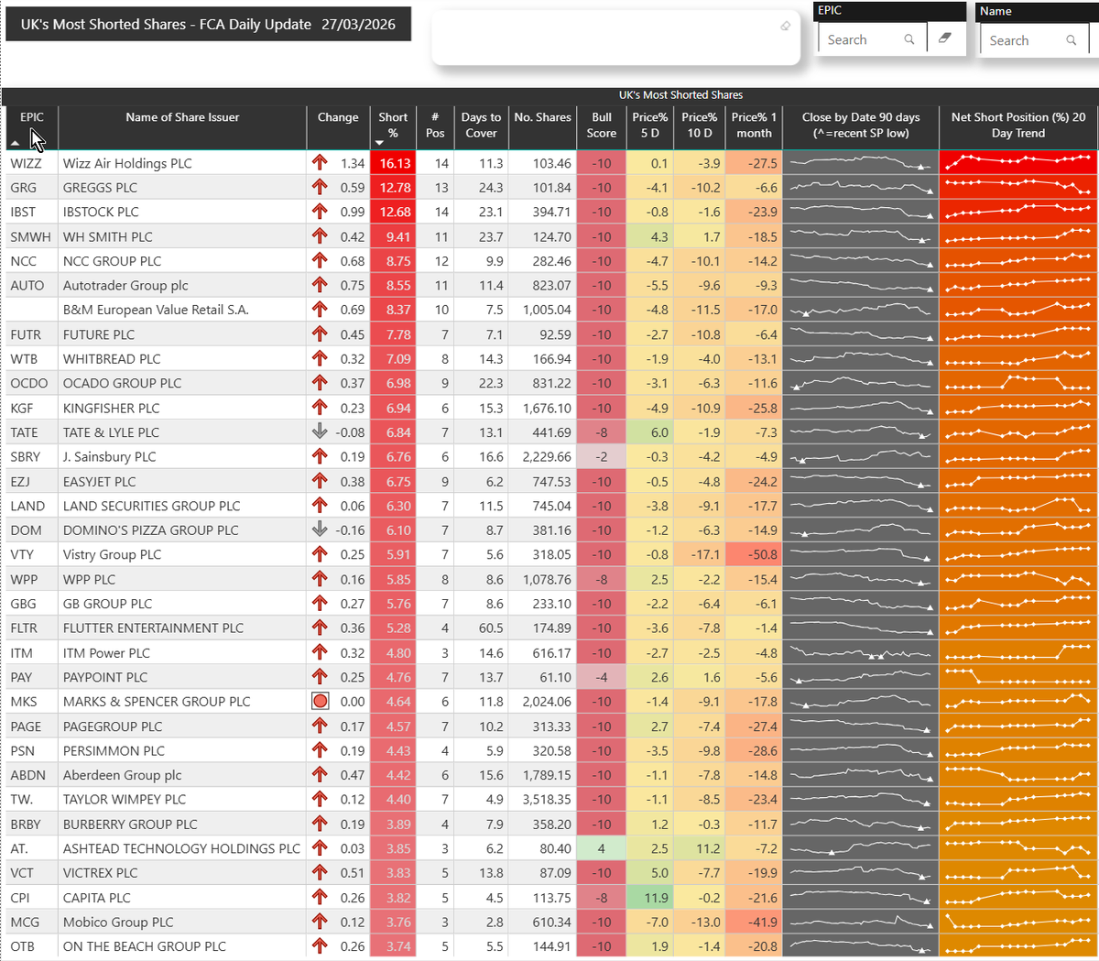Image resolution: width=1099 pixels, height=961 pixels.
Task: Click the up arrow in the OCADO GROUP row
Action: (x=320, y=383)
